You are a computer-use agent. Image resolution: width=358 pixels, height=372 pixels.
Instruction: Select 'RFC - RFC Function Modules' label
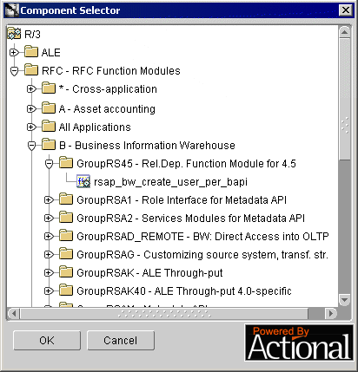click(111, 71)
